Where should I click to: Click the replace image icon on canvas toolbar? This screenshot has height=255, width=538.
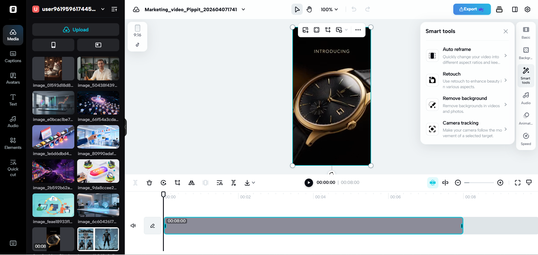(305, 30)
